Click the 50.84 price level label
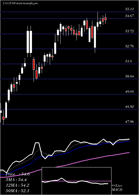The height and width of the screenshot is (195, 139). coord(130,76)
